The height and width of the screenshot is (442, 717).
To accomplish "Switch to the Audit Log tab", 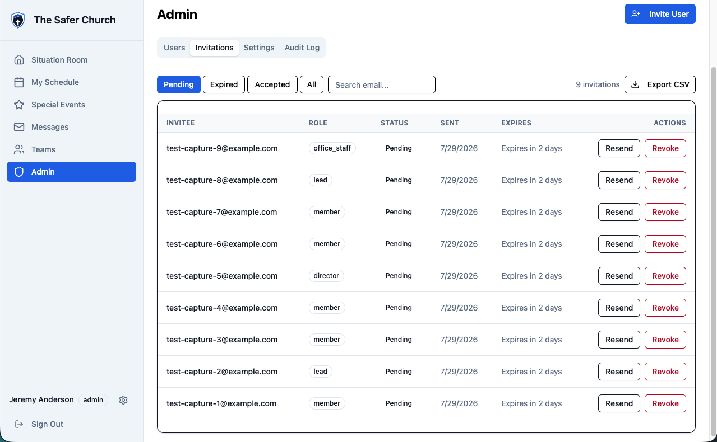I will 302,48.
